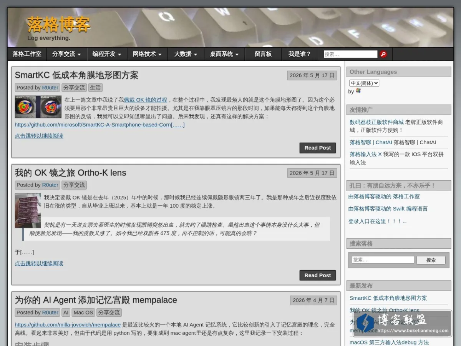The width and height of the screenshot is (461, 346).
Task: Open post title SmartKC 低成本角膜地形图方案
Action: tap(76, 75)
